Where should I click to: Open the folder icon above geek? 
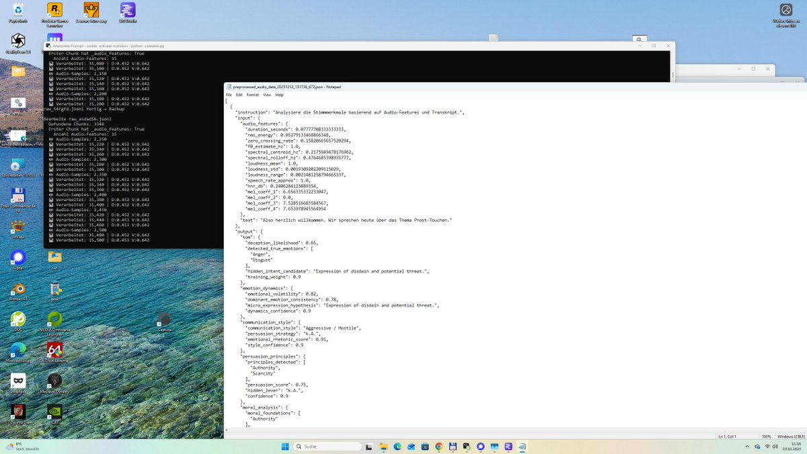point(55,260)
